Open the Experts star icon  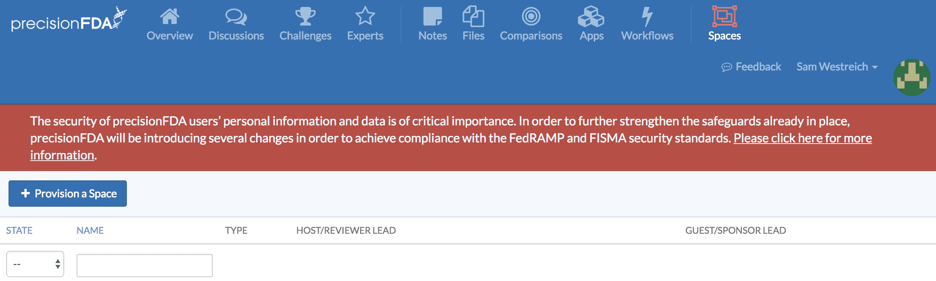(x=365, y=17)
